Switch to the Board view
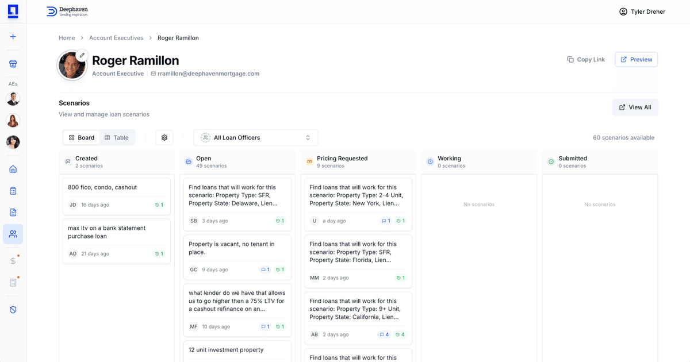Image resolution: width=690 pixels, height=362 pixels. click(81, 138)
